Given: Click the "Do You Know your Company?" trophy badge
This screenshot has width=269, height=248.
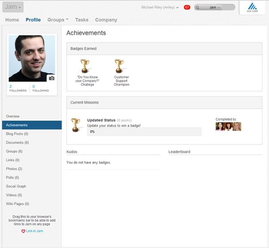Looking at the screenshot, I should [x=85, y=66].
